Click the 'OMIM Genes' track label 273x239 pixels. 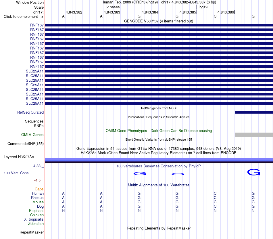pos(32,135)
